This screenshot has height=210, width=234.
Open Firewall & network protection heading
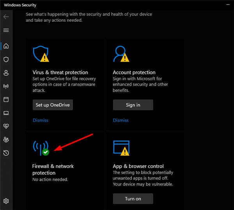click(53, 169)
